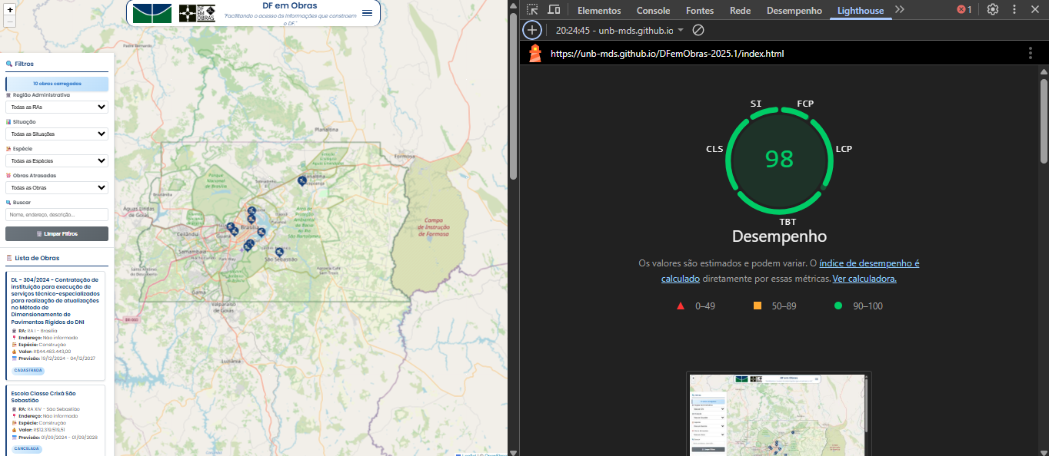Viewport: 1049px width, 456px height.
Task: Click the Lighthouse lighthouse logo icon
Action: coord(535,53)
